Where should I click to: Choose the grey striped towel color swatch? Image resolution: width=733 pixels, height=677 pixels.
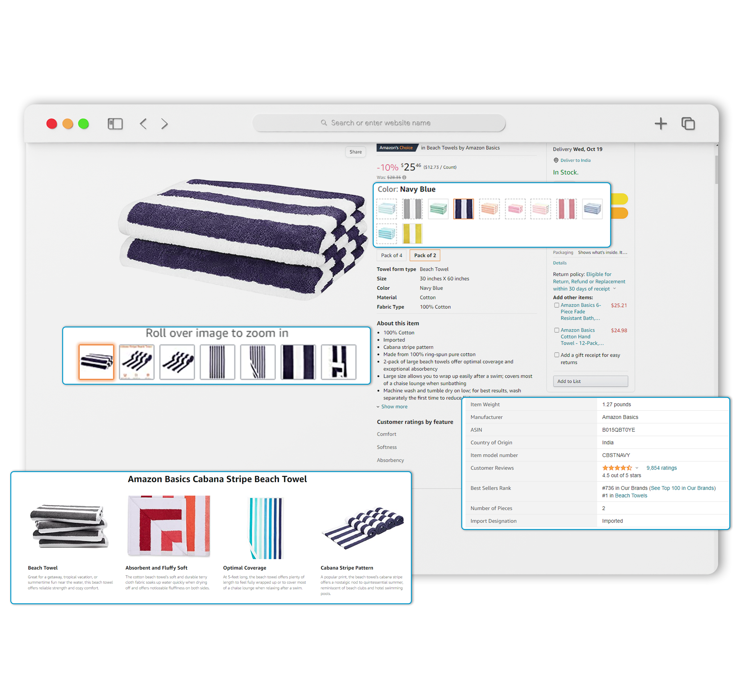point(412,209)
